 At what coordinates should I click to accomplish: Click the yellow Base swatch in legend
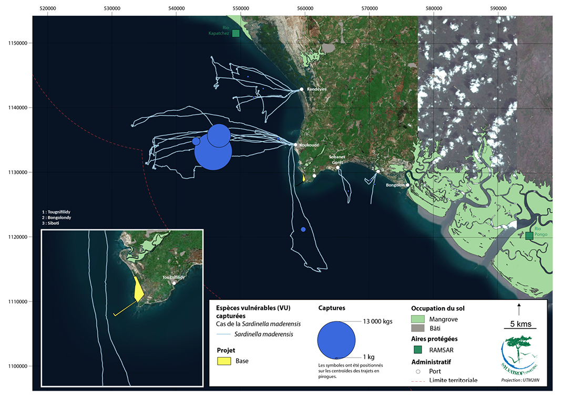tap(224, 361)
